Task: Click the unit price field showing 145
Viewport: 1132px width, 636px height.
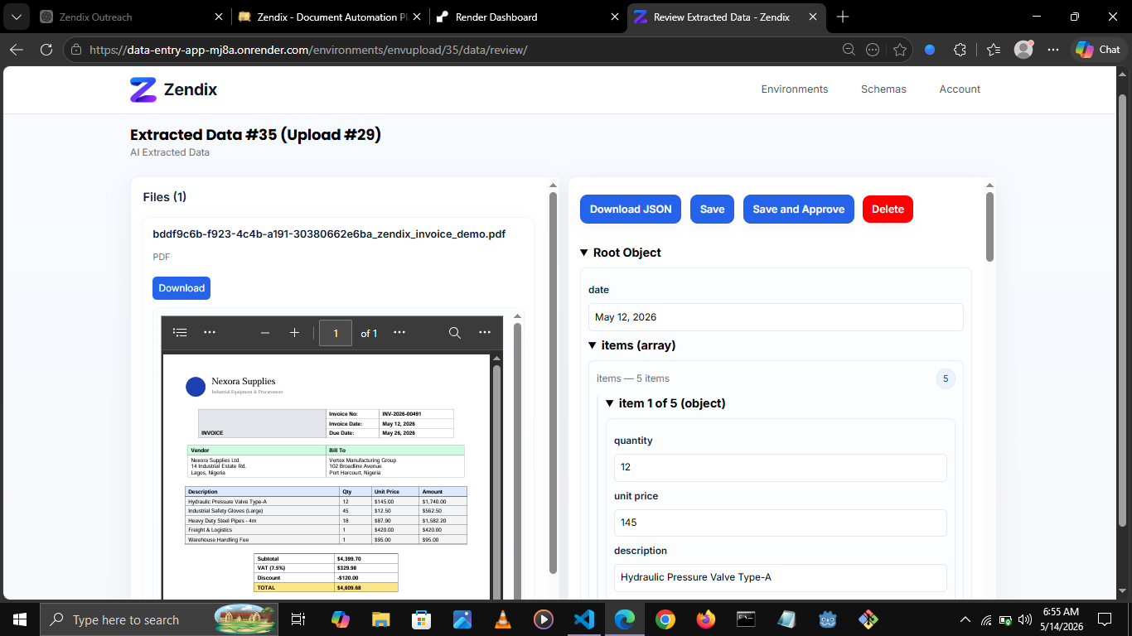Action: 780,523
